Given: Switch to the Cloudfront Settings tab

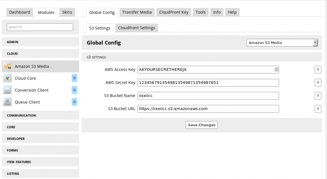Looking at the screenshot, I should click(x=136, y=28).
